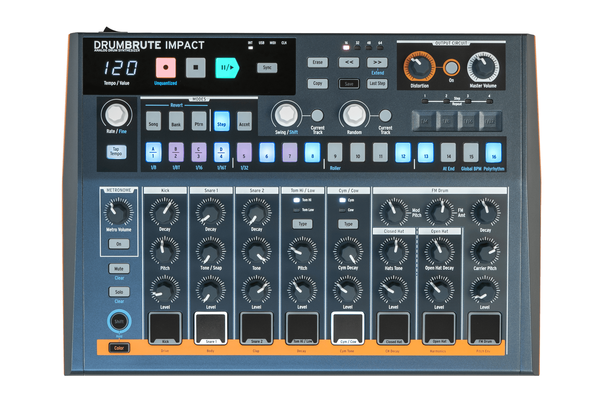This screenshot has width=603, height=402.
Task: Mute the selected track
Action: pyautogui.click(x=119, y=268)
